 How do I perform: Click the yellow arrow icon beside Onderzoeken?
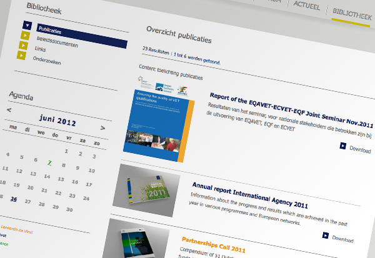coord(21,55)
